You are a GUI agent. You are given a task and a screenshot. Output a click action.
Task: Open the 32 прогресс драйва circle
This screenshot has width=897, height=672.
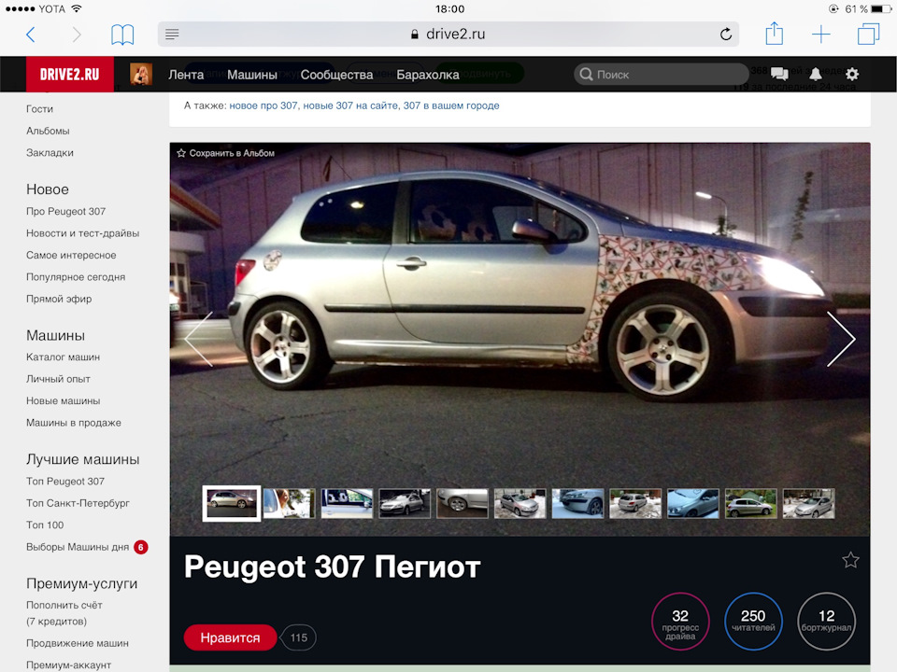tap(680, 622)
